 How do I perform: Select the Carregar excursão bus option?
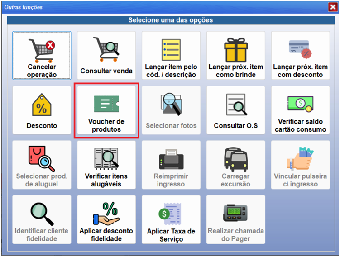point(235,165)
